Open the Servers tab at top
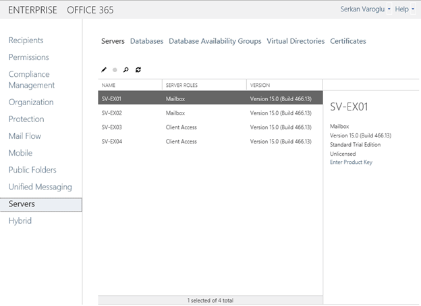This screenshot has height=306, width=421. click(113, 41)
